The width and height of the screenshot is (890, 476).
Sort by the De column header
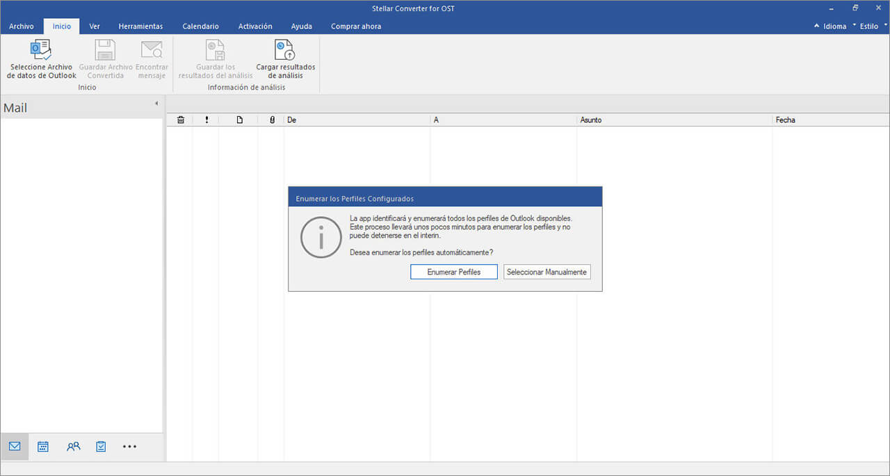pos(357,120)
